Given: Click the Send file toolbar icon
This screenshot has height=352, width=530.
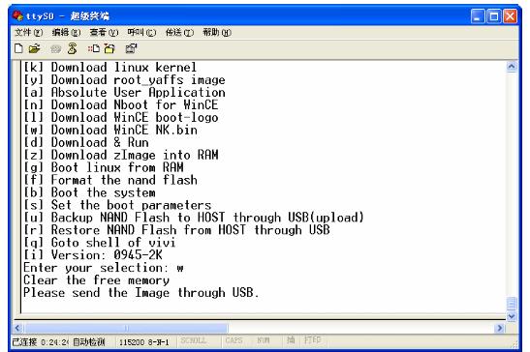Looking at the screenshot, I should (94, 48).
